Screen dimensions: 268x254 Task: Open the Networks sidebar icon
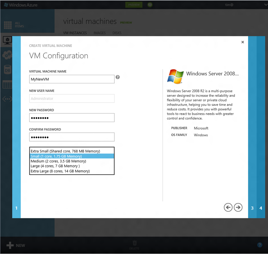(7, 99)
